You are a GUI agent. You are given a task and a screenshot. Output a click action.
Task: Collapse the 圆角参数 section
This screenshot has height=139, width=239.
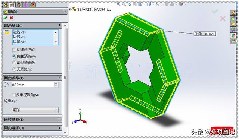pyautogui.click(x=60, y=78)
